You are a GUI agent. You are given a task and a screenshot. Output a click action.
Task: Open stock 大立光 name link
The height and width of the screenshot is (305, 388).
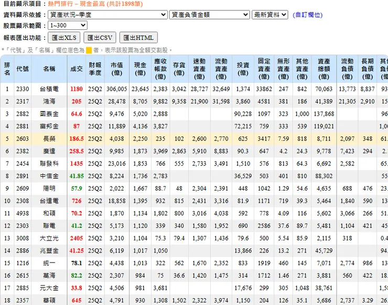pos(49,238)
